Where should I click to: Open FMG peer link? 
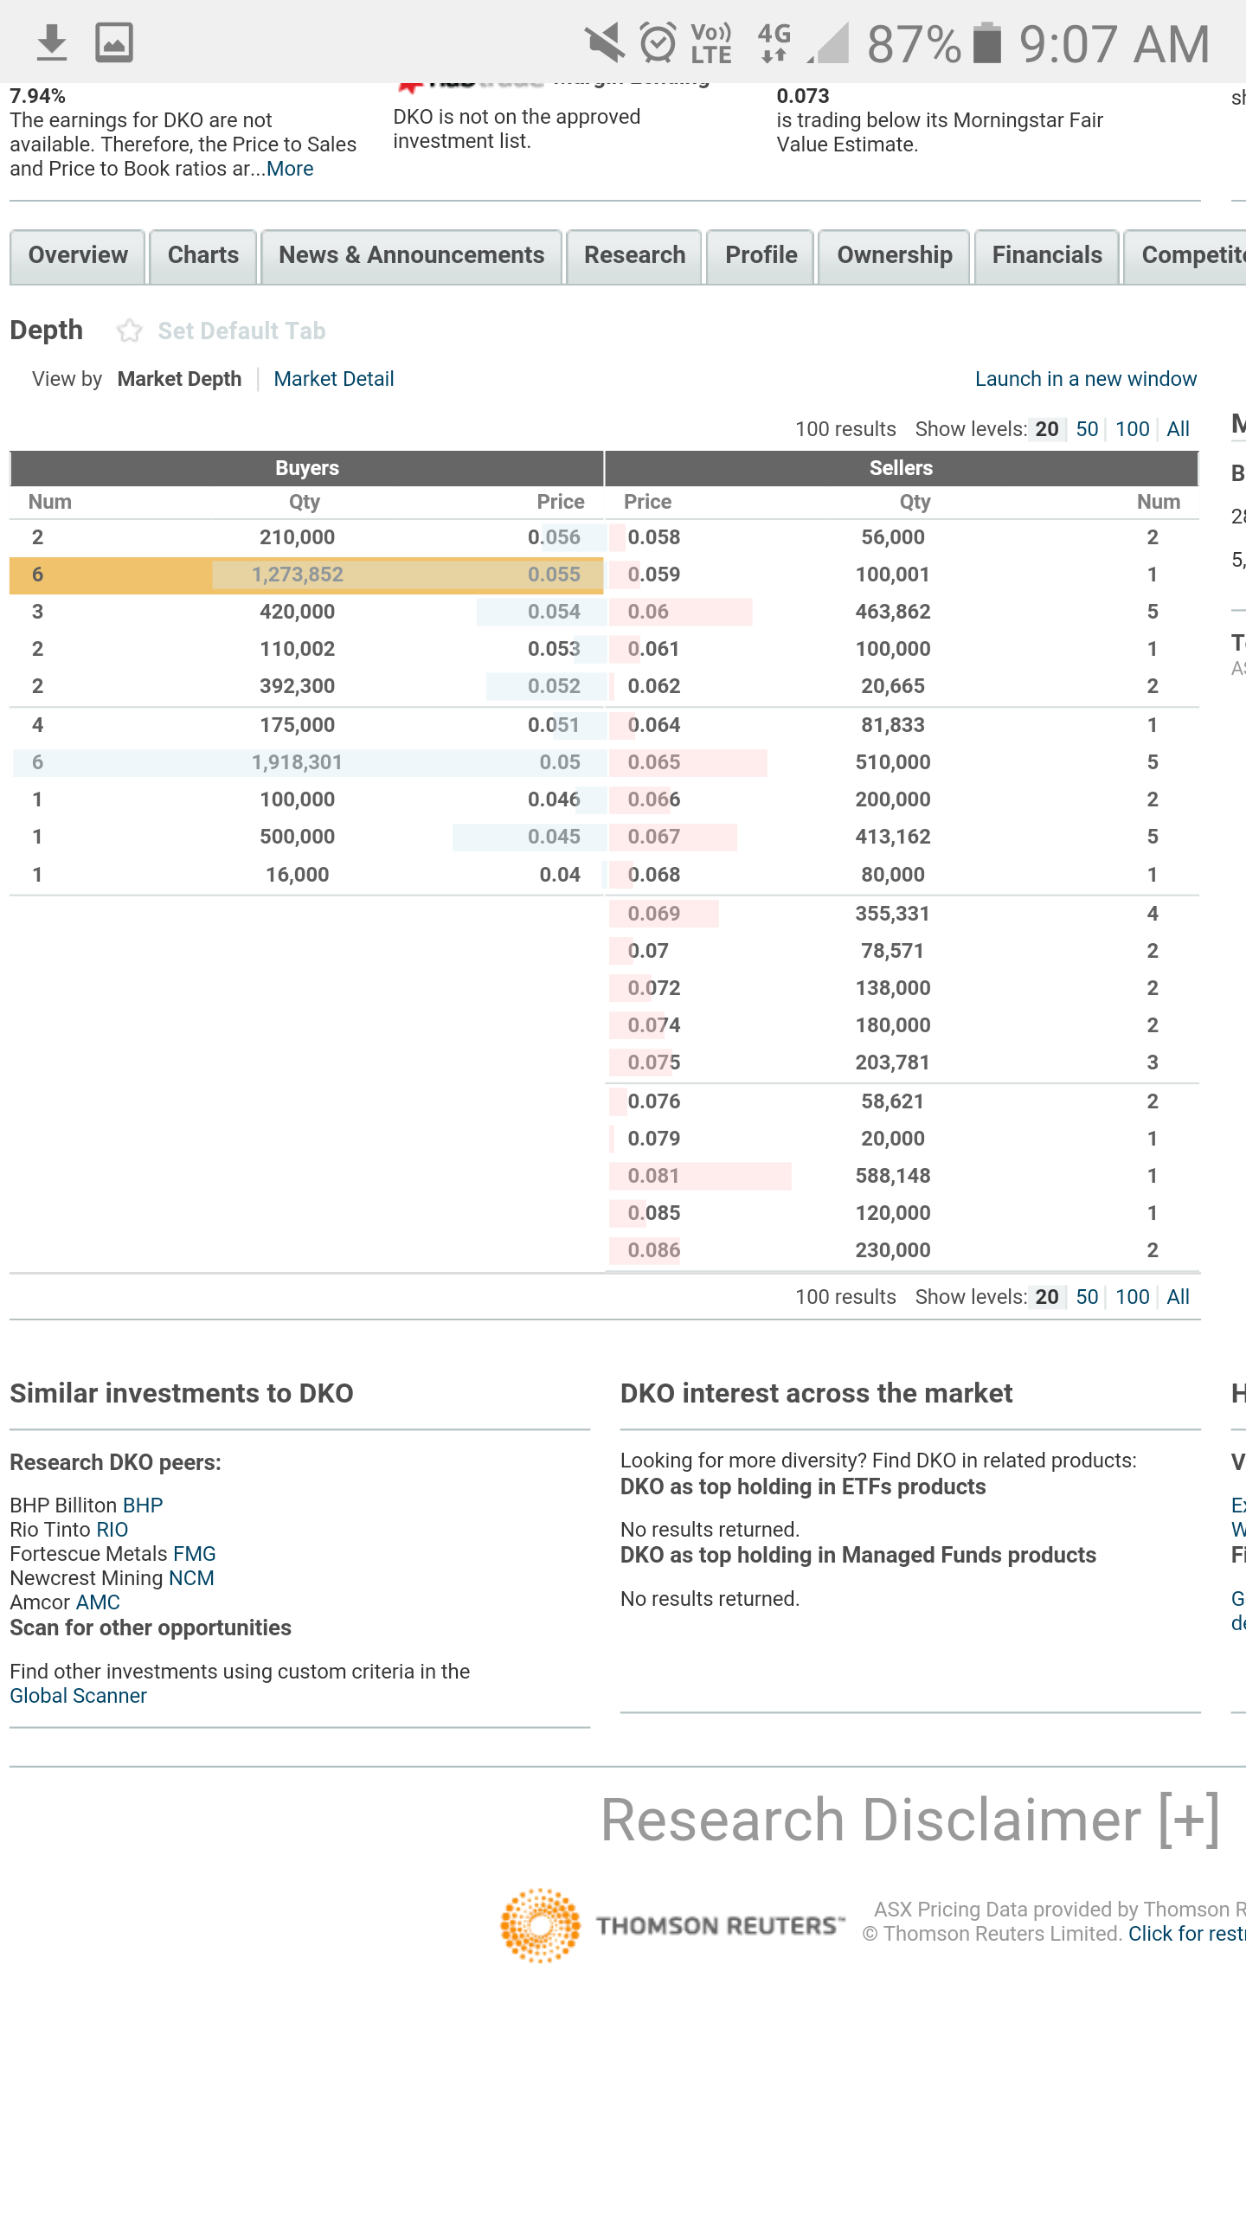coord(195,1554)
